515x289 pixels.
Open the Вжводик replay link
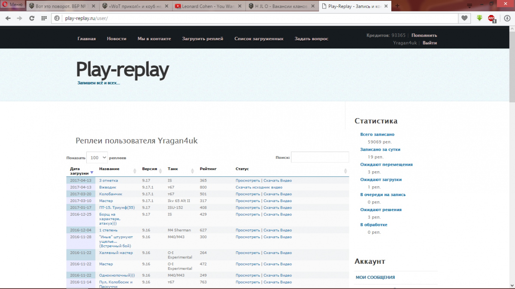tap(108, 187)
